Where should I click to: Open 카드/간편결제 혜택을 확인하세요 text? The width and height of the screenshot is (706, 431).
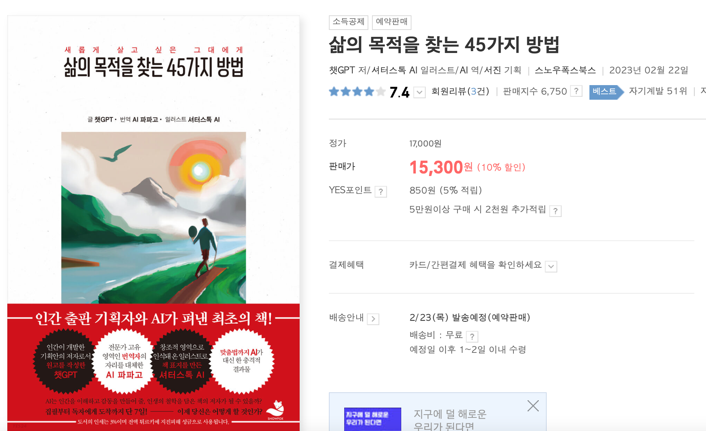[475, 265]
